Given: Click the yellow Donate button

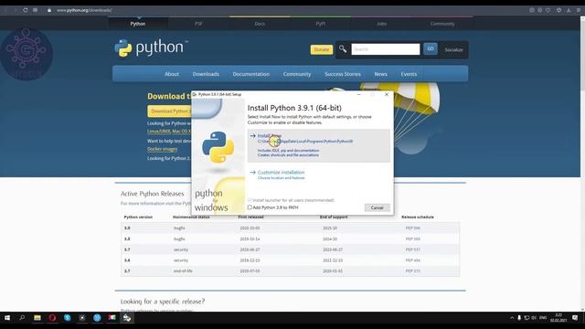Looking at the screenshot, I should pyautogui.click(x=321, y=49).
